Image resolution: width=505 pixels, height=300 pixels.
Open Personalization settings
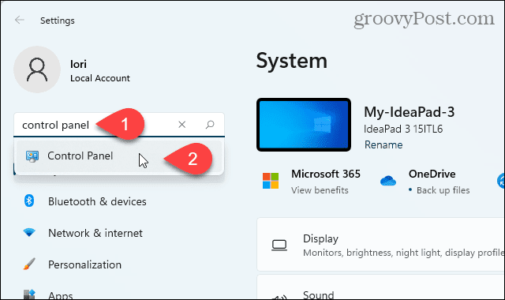(x=84, y=264)
